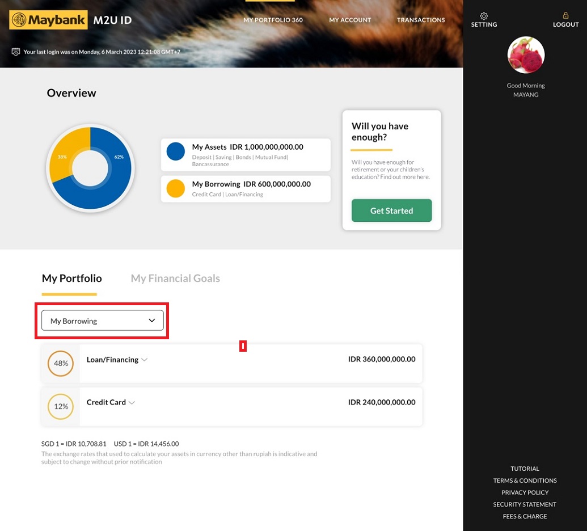587x531 pixels.
Task: Click the yellow My Borrowing circle icon
Action: pos(176,188)
